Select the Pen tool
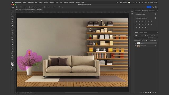 (x=12, y=46)
